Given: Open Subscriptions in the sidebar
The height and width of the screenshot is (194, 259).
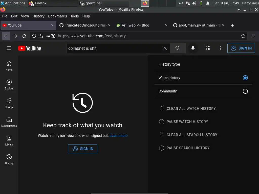Looking at the screenshot, I should coord(9,122).
